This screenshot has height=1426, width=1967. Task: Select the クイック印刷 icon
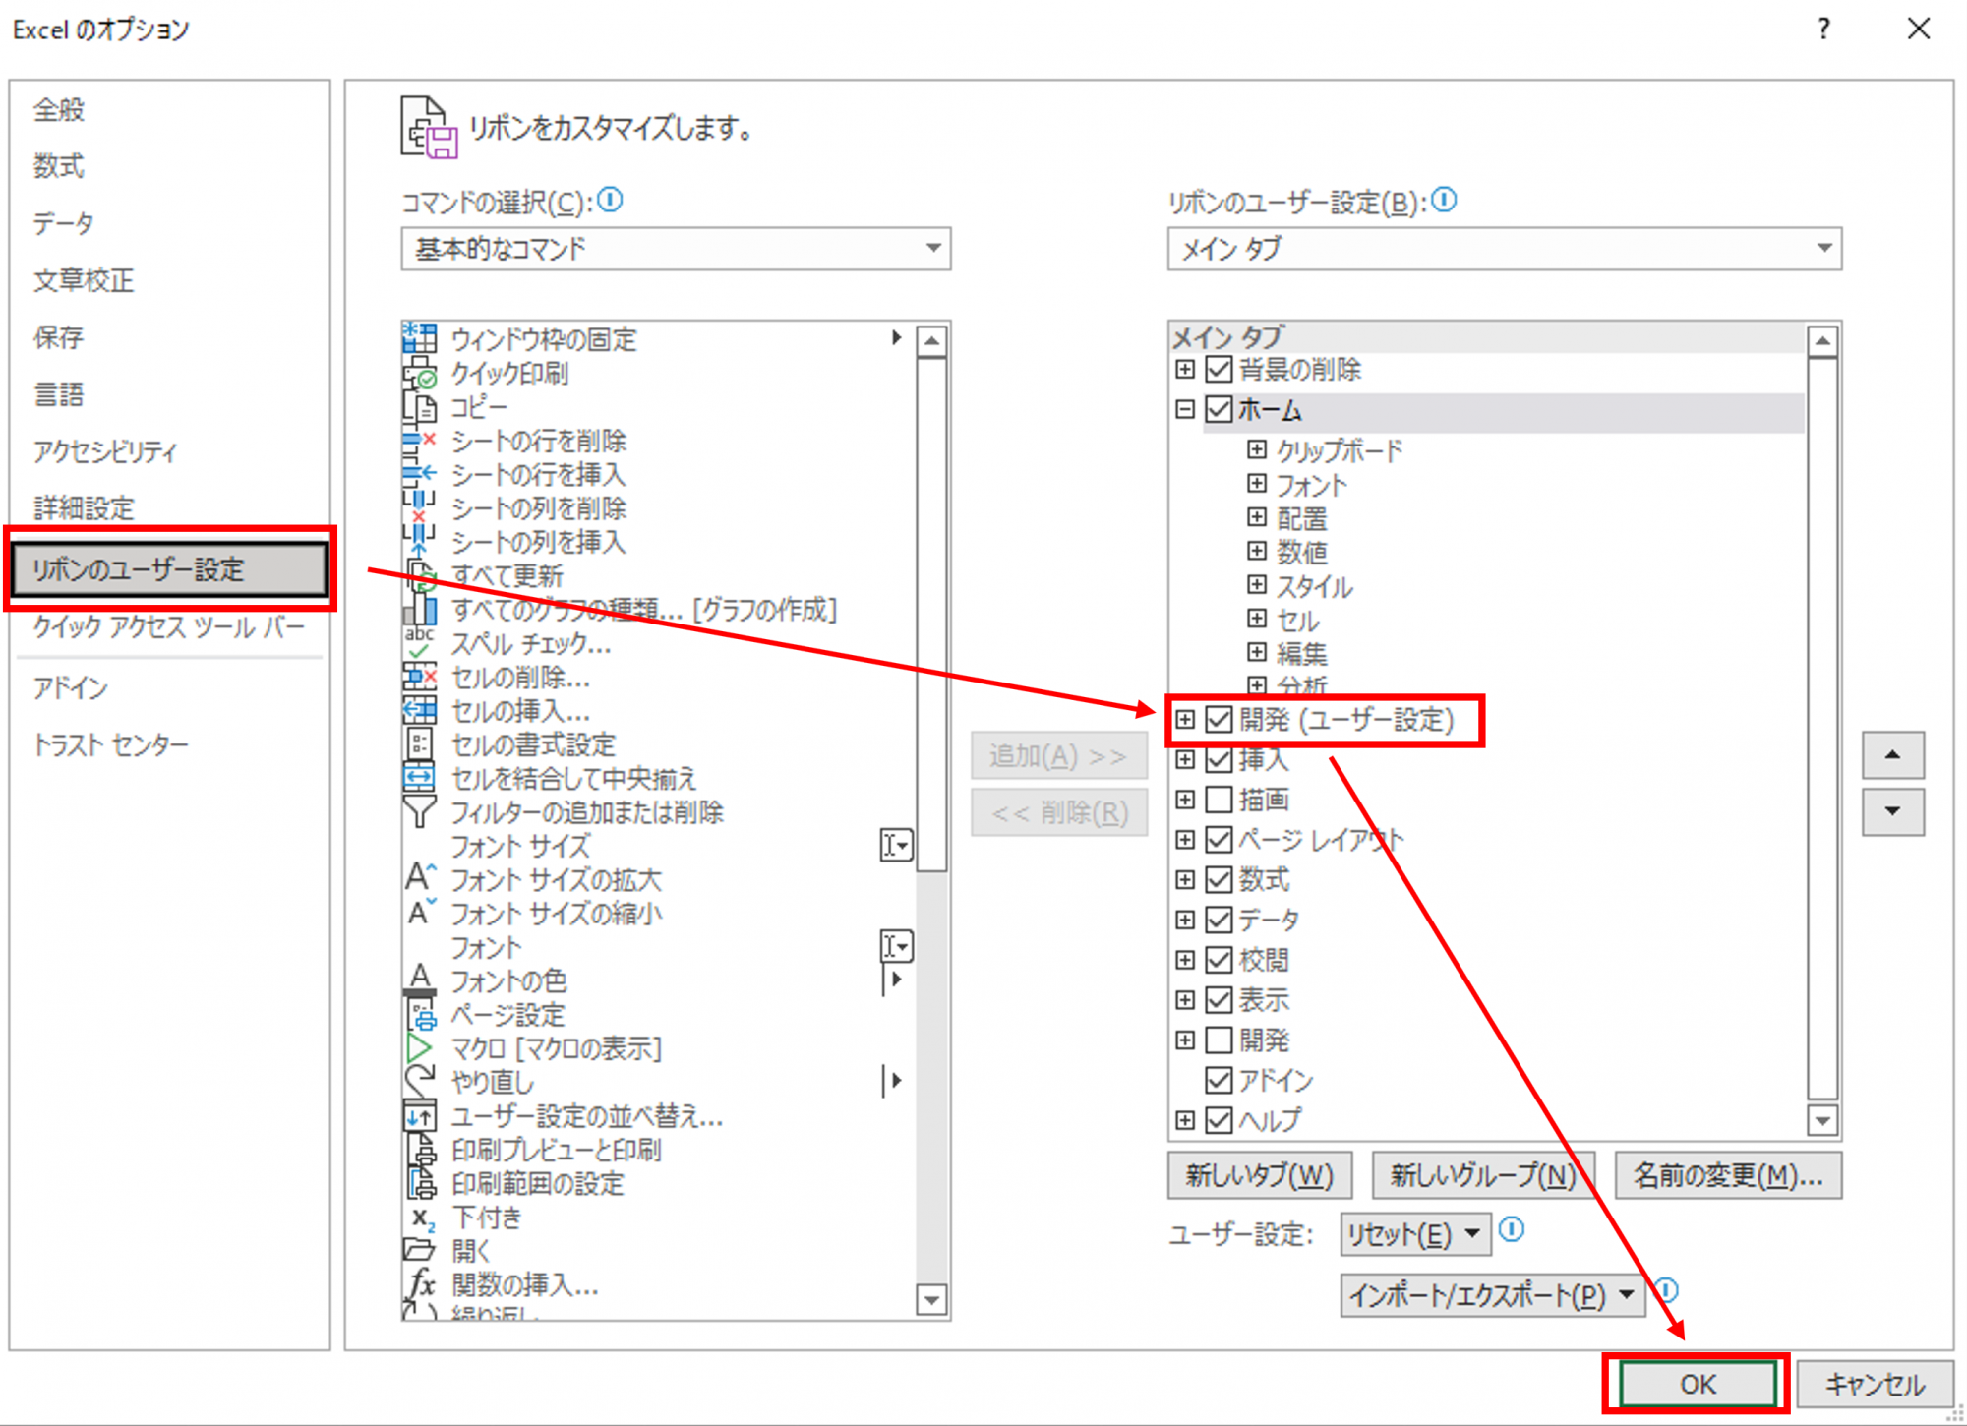(x=420, y=374)
